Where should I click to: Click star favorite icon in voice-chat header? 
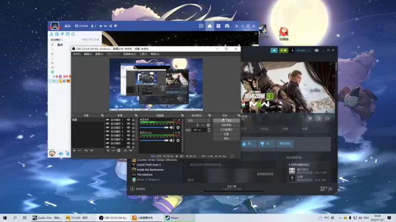101,26
